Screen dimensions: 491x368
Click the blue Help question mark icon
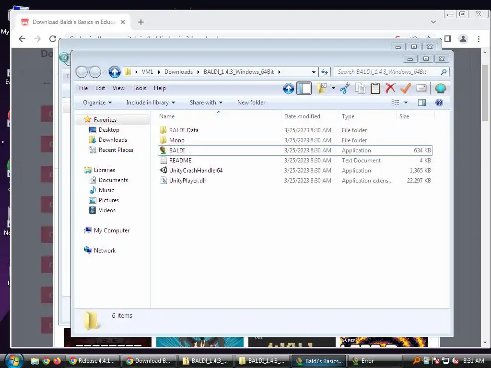click(x=439, y=103)
